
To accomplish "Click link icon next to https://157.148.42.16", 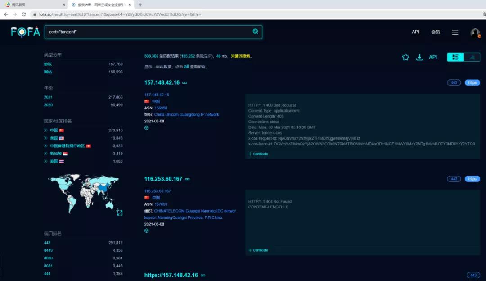I will pos(203,276).
